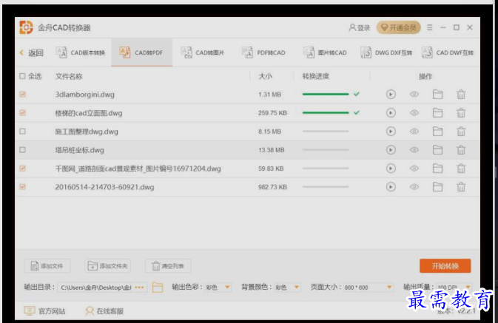The height and width of the screenshot is (323, 498).
Task: Uncheck the 3dlamborgini.dwg checkbox
Action: click(22, 94)
